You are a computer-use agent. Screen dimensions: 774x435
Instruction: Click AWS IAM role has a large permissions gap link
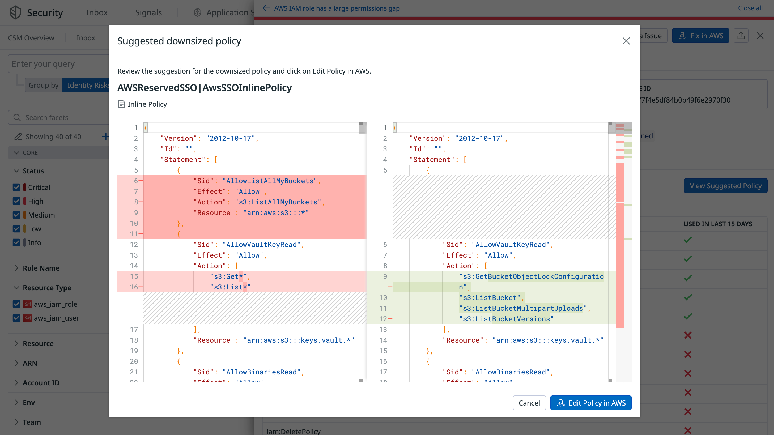click(337, 8)
